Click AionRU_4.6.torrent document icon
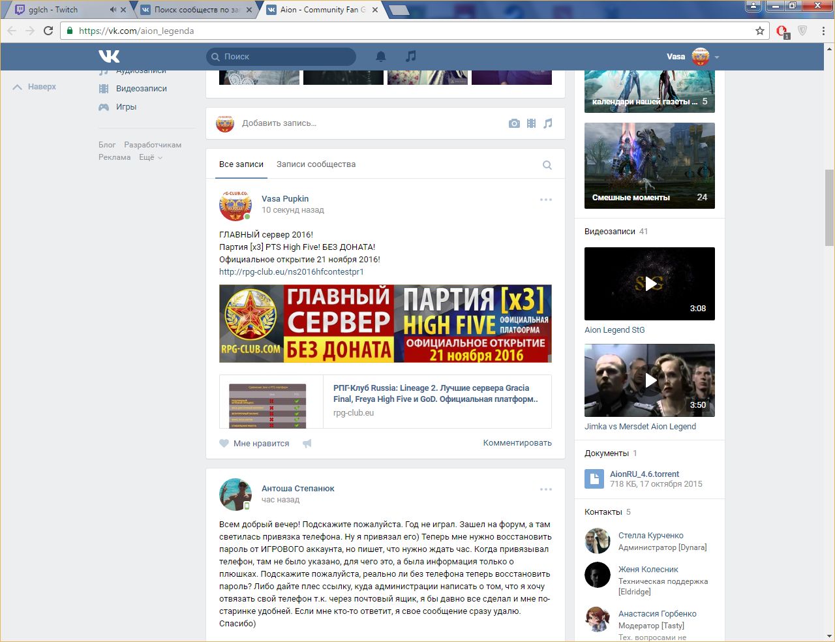 click(594, 480)
